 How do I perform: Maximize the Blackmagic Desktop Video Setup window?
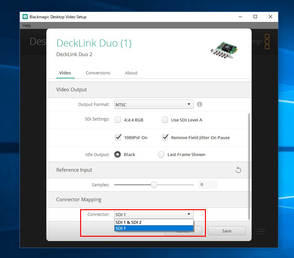(x=255, y=17)
